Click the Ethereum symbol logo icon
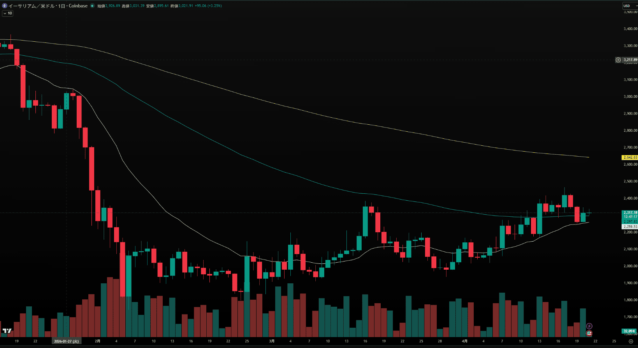This screenshot has width=638, height=348. [5, 6]
